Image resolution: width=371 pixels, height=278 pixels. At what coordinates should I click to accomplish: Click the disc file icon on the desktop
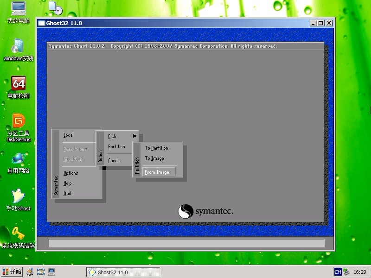click(x=55, y=8)
